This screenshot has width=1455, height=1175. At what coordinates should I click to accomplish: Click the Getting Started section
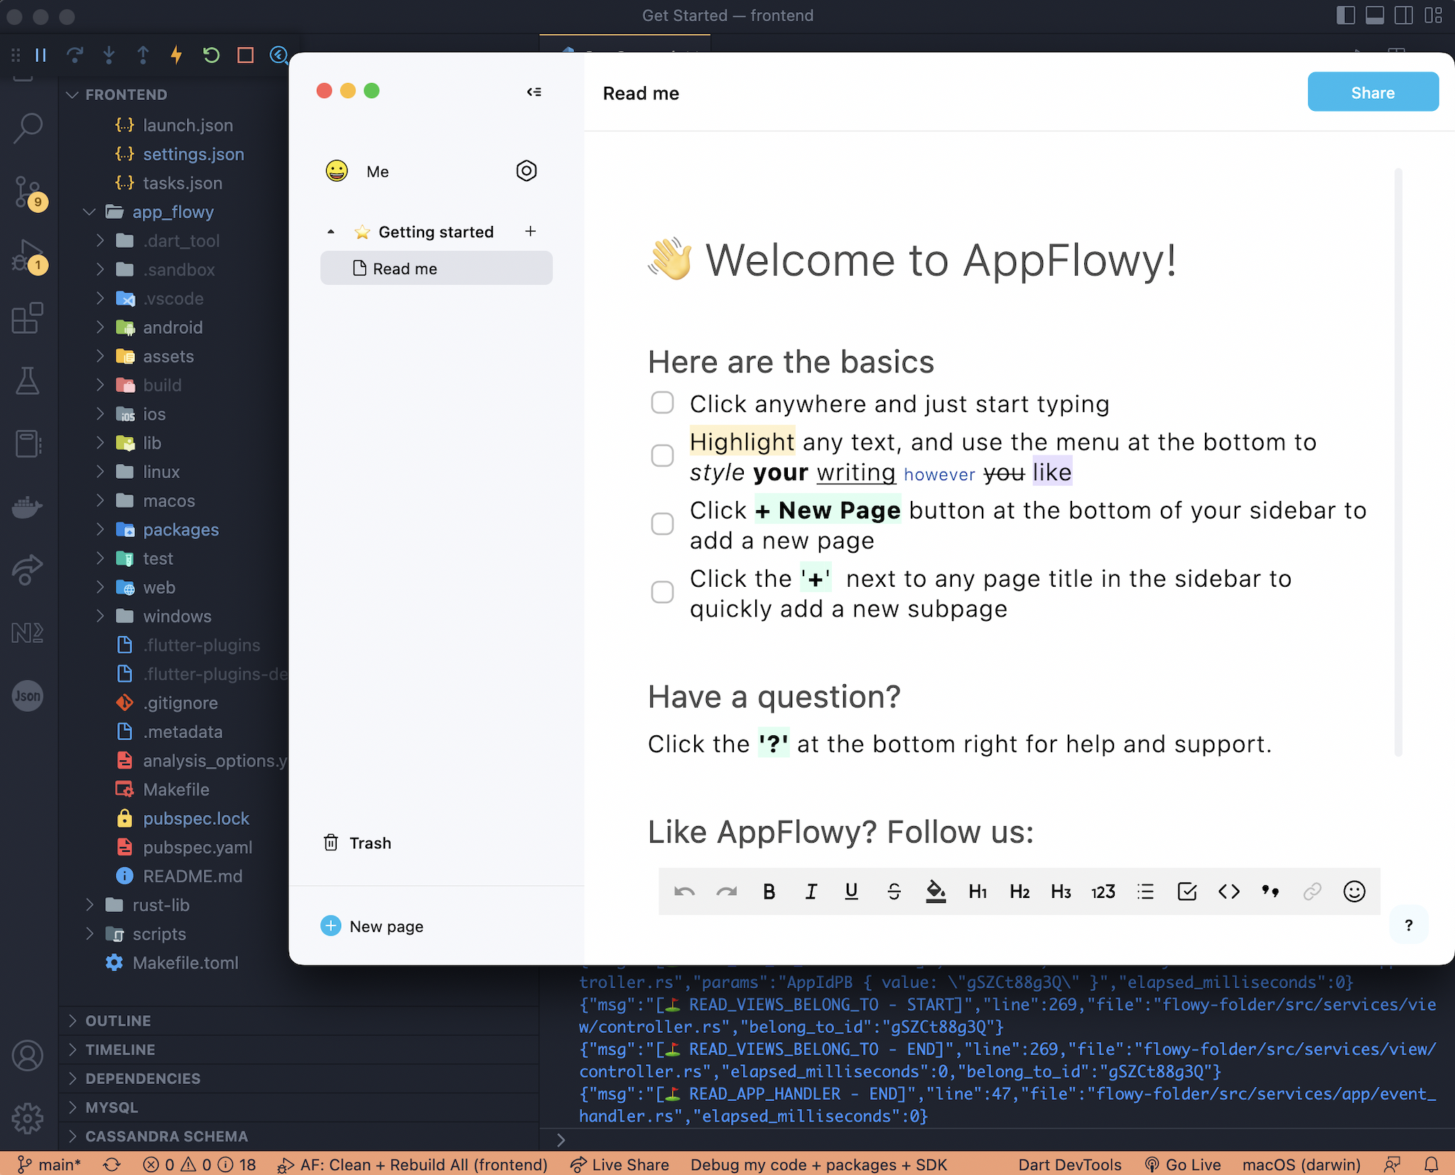point(434,232)
